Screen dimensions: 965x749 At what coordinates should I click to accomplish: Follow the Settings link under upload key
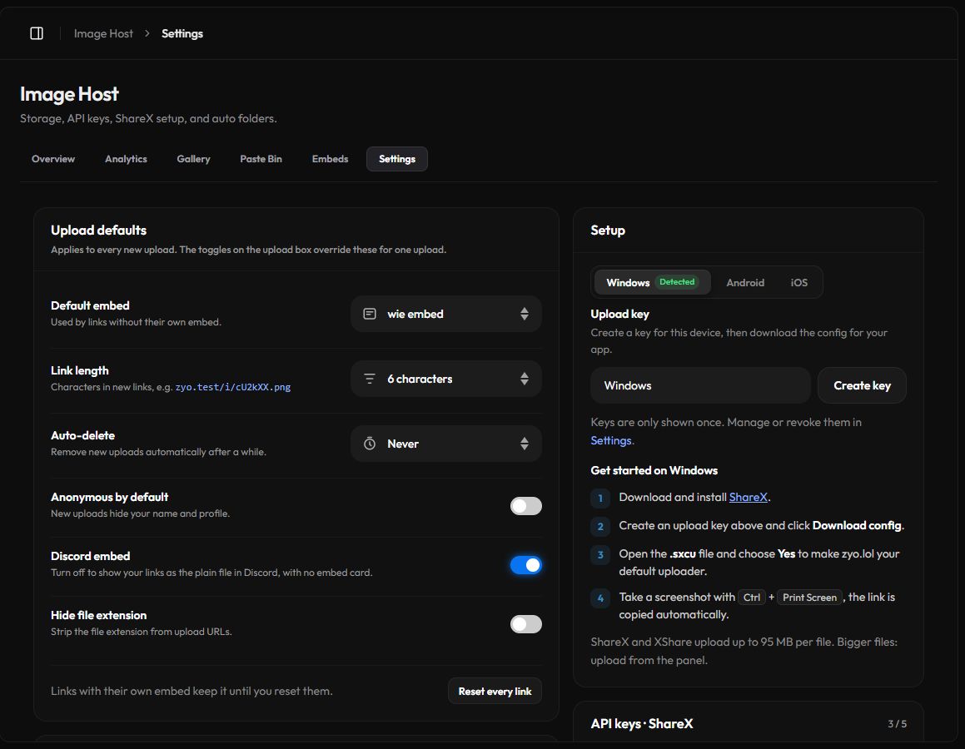pyautogui.click(x=610, y=440)
